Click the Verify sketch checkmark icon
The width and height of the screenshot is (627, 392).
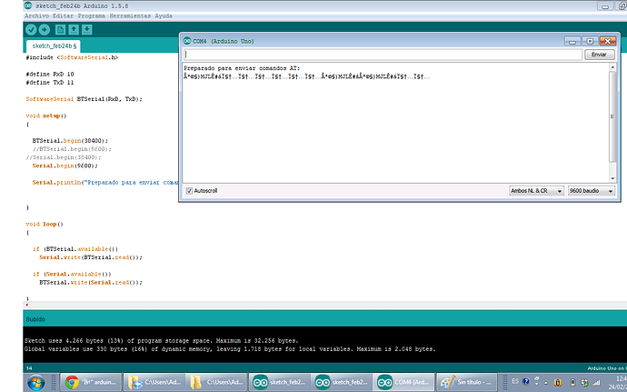pos(31,30)
